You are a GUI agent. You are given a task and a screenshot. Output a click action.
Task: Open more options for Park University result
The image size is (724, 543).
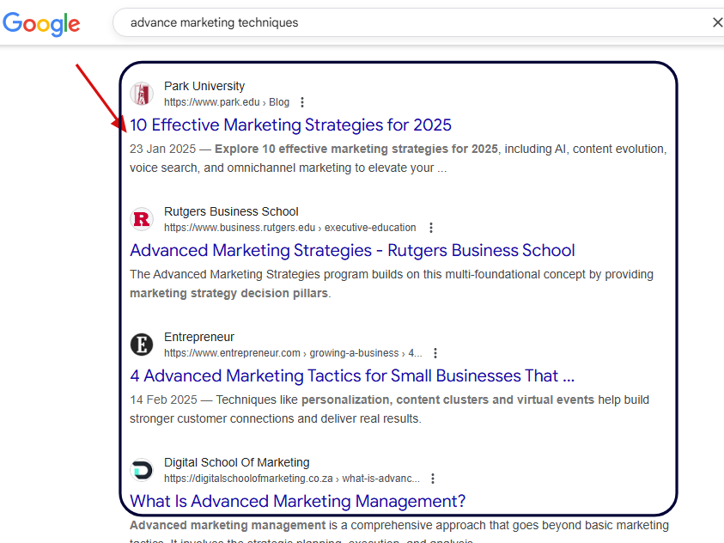pyautogui.click(x=302, y=102)
